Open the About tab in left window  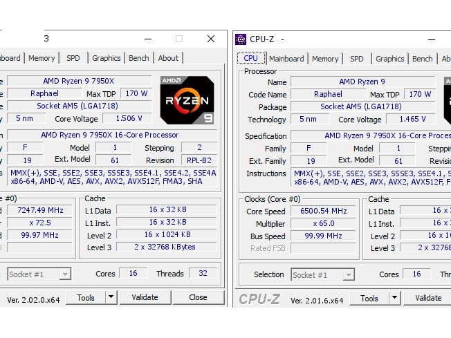(168, 58)
